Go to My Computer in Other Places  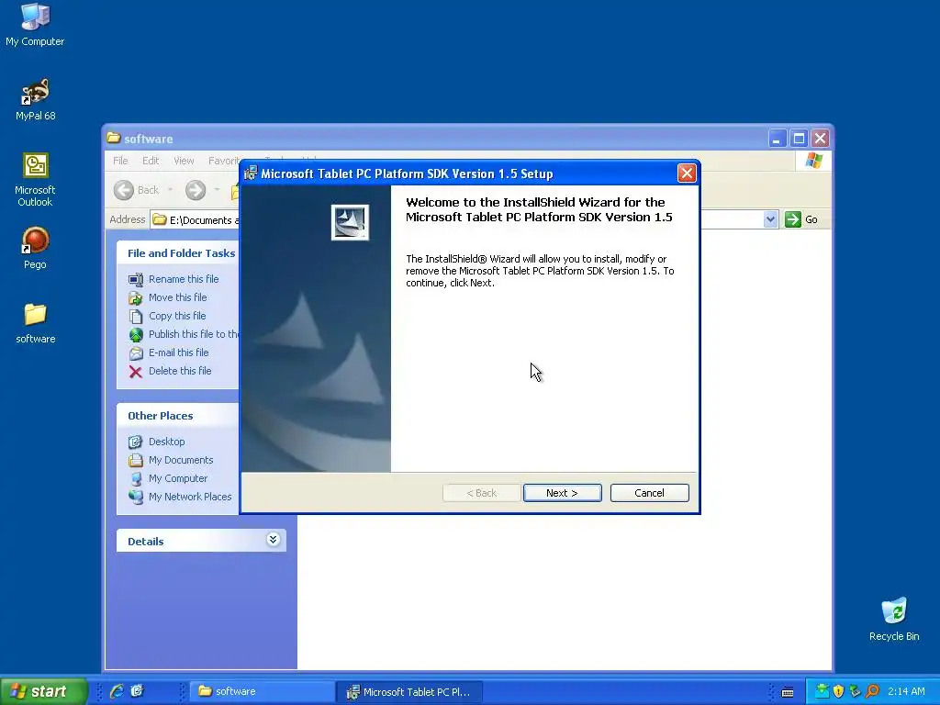point(177,478)
